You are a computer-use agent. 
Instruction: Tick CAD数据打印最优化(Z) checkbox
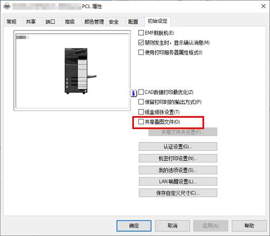coord(141,92)
